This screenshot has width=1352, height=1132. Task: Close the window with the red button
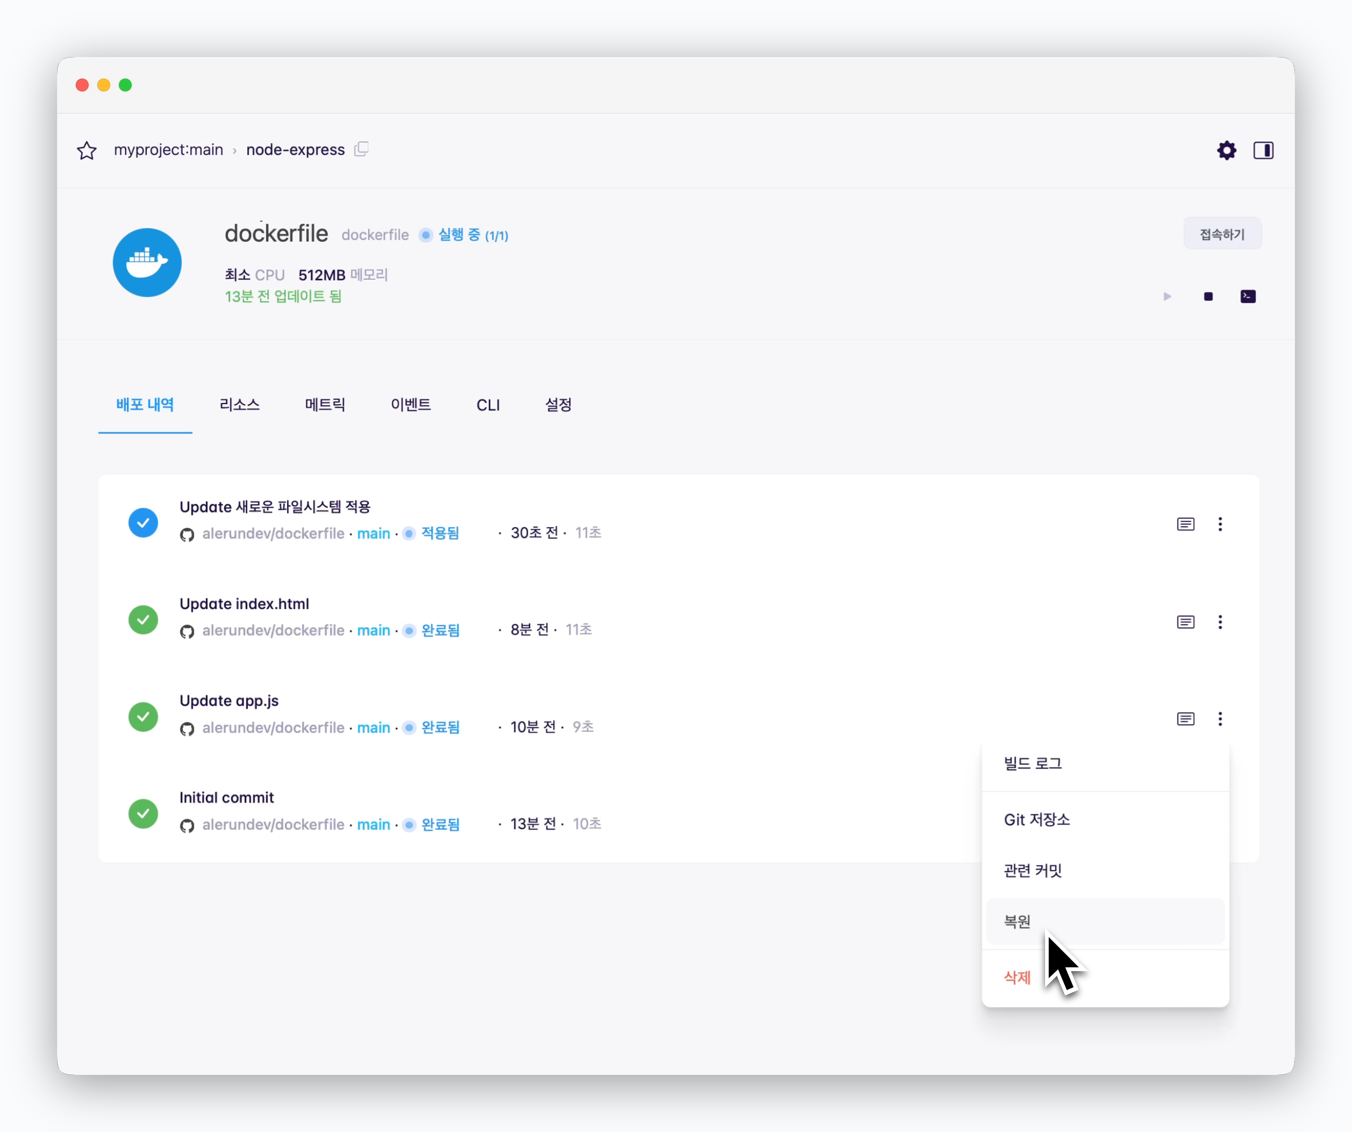(82, 85)
